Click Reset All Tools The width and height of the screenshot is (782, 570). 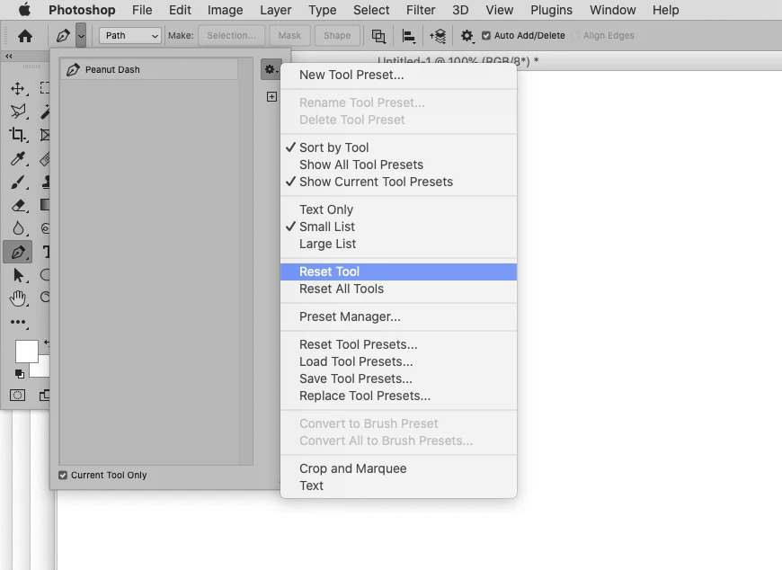point(398,289)
